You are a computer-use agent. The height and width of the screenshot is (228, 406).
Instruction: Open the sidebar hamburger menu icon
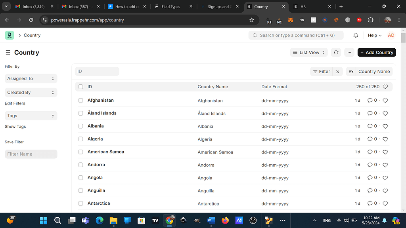[x=8, y=52]
